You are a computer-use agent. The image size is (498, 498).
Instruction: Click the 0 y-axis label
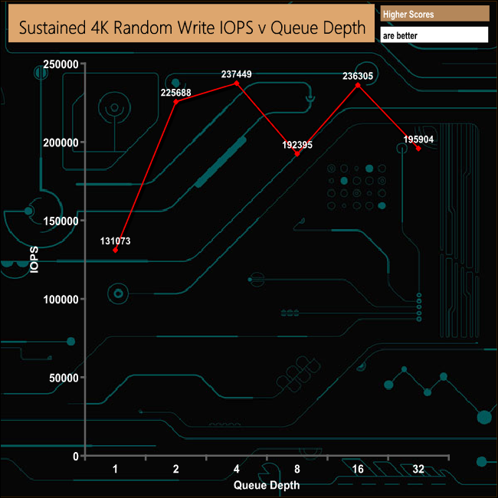point(76,457)
